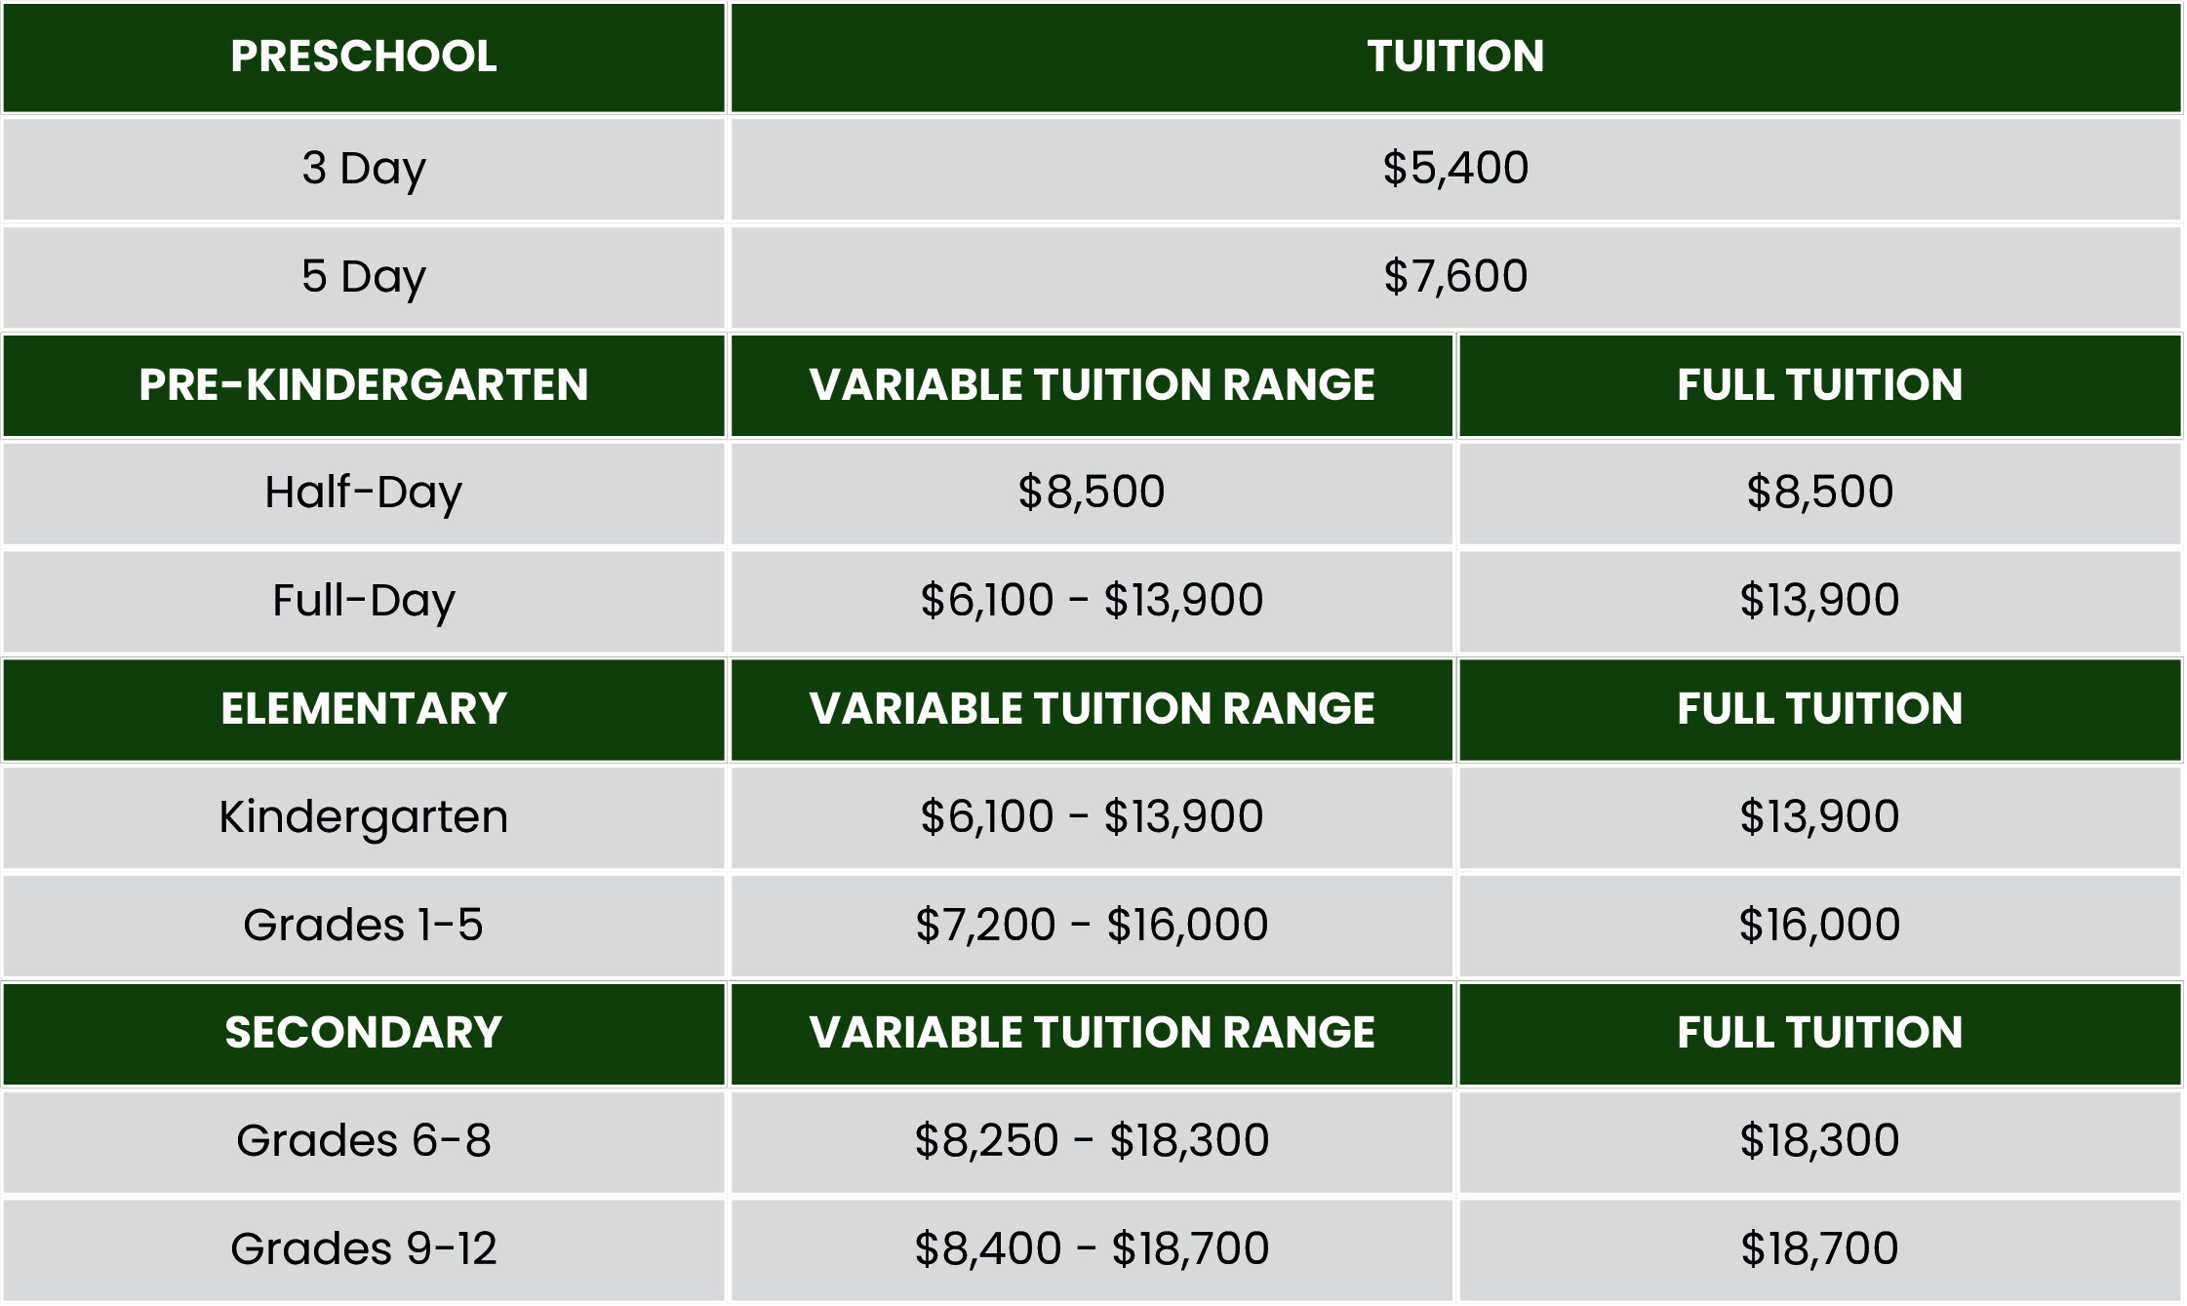
Task: Click the 3 Day row label
Action: pos(364,169)
